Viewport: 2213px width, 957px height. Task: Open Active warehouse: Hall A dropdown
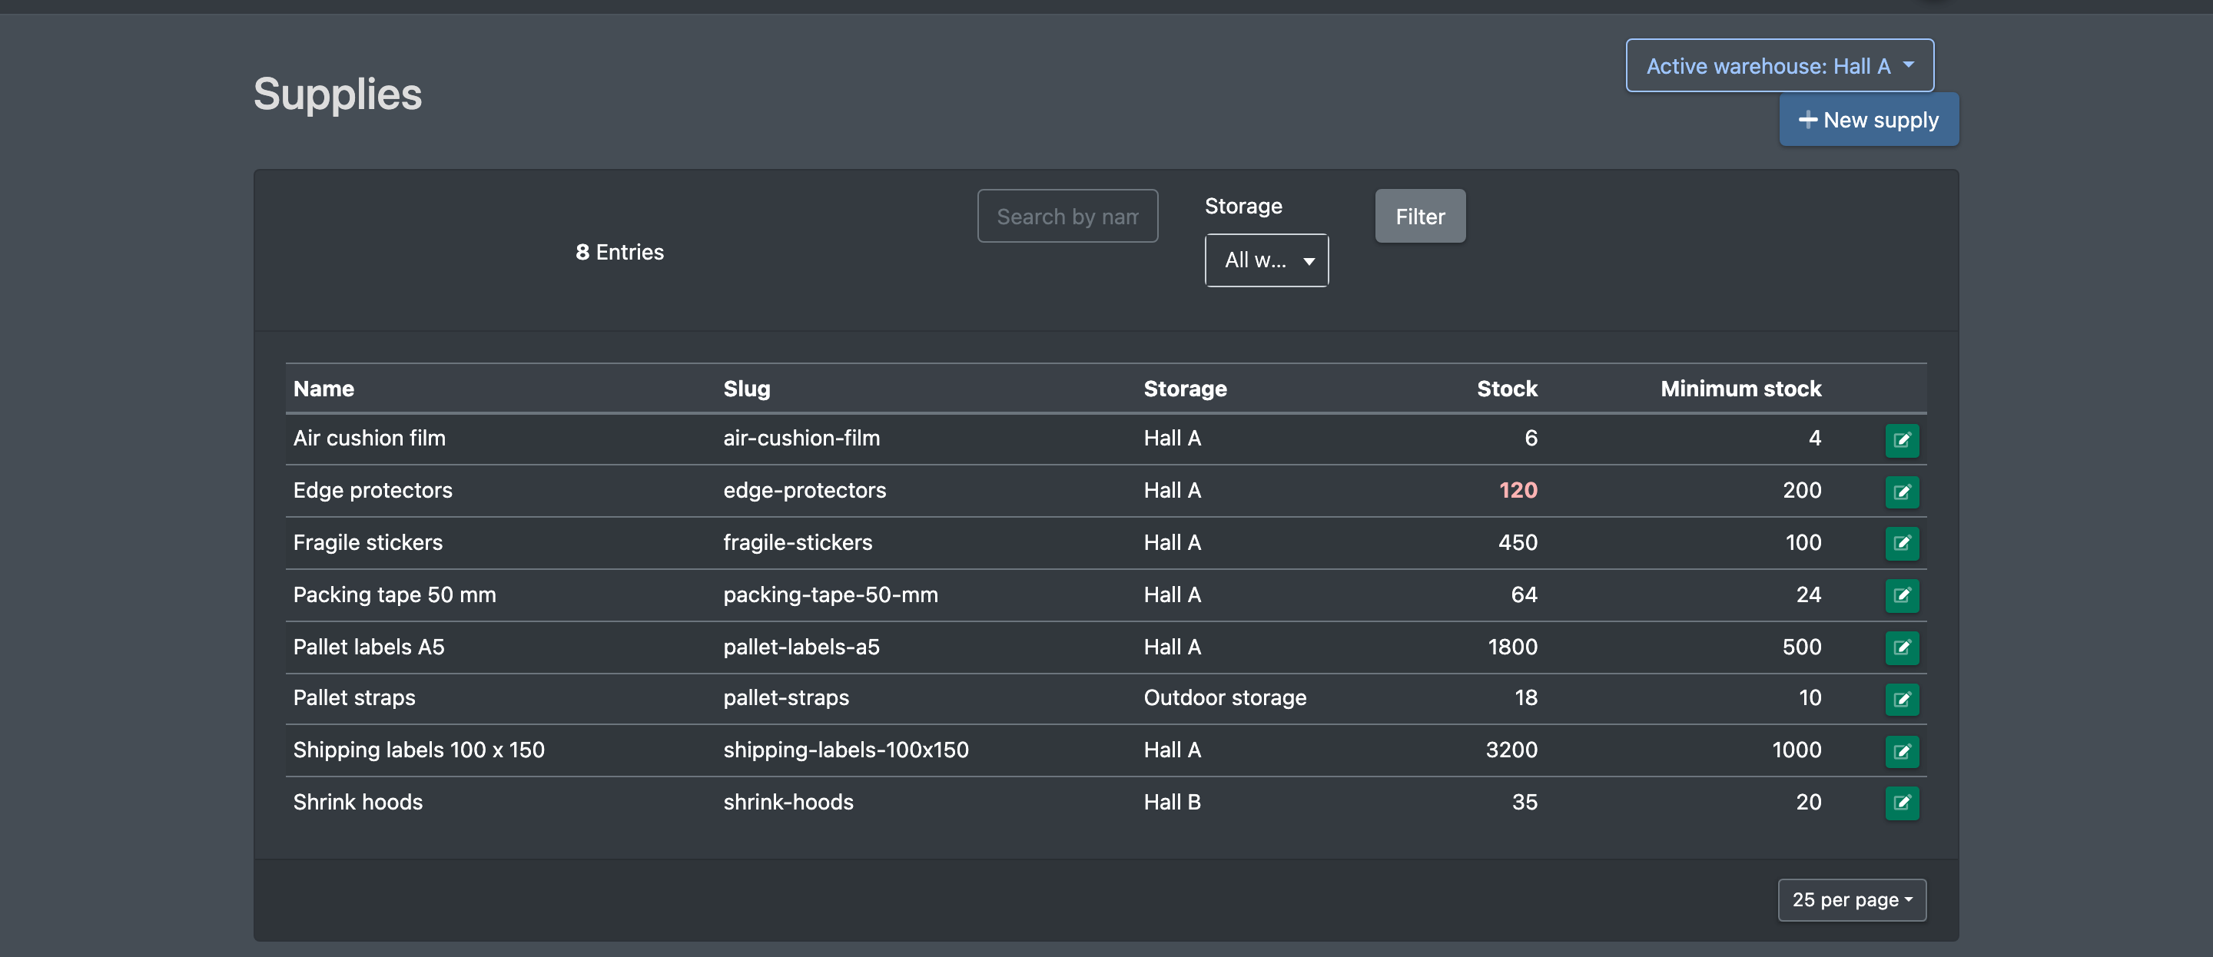click(1779, 65)
